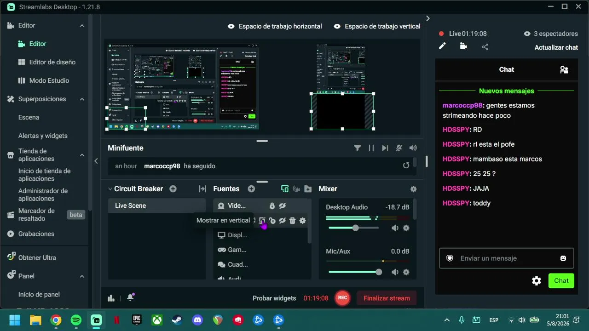The image size is (589, 331).
Task: Open Alertas y widgets
Action: pyautogui.click(x=43, y=136)
